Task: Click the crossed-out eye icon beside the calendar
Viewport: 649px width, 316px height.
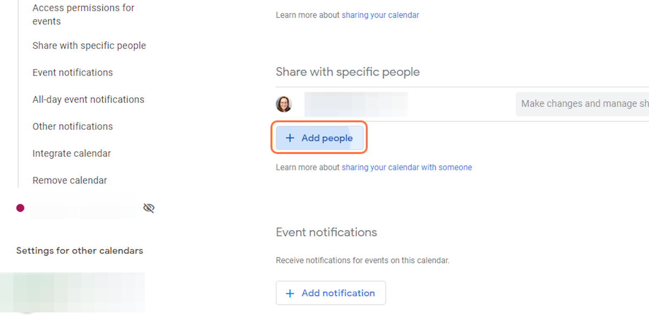Action: point(149,208)
